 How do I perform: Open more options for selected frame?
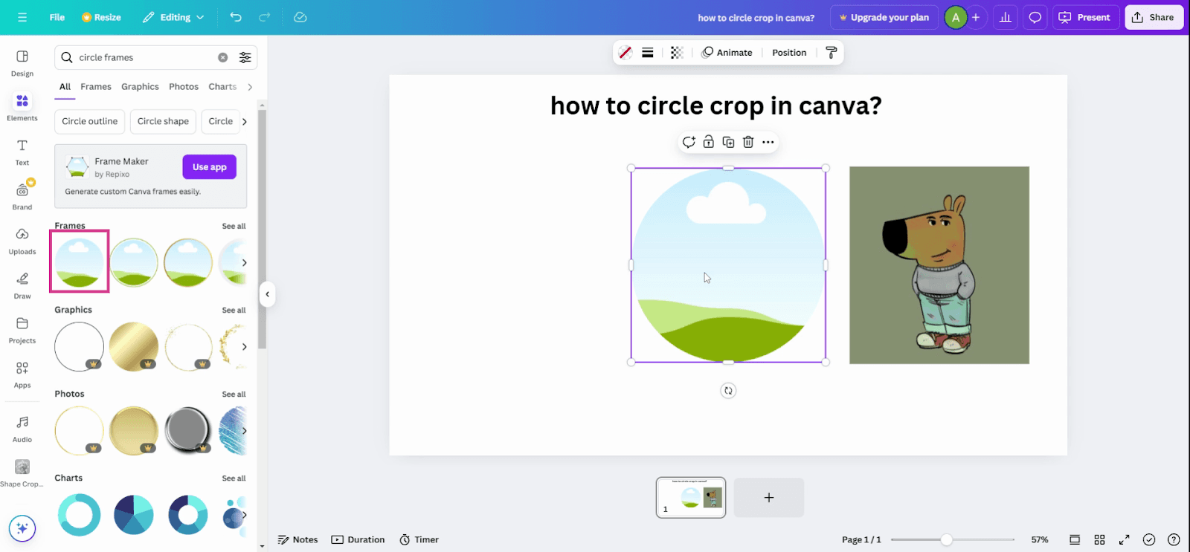pyautogui.click(x=768, y=142)
